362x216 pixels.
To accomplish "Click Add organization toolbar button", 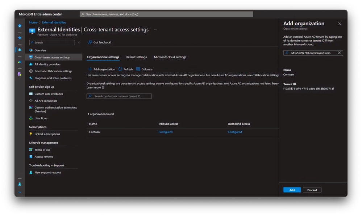I will [x=101, y=69].
